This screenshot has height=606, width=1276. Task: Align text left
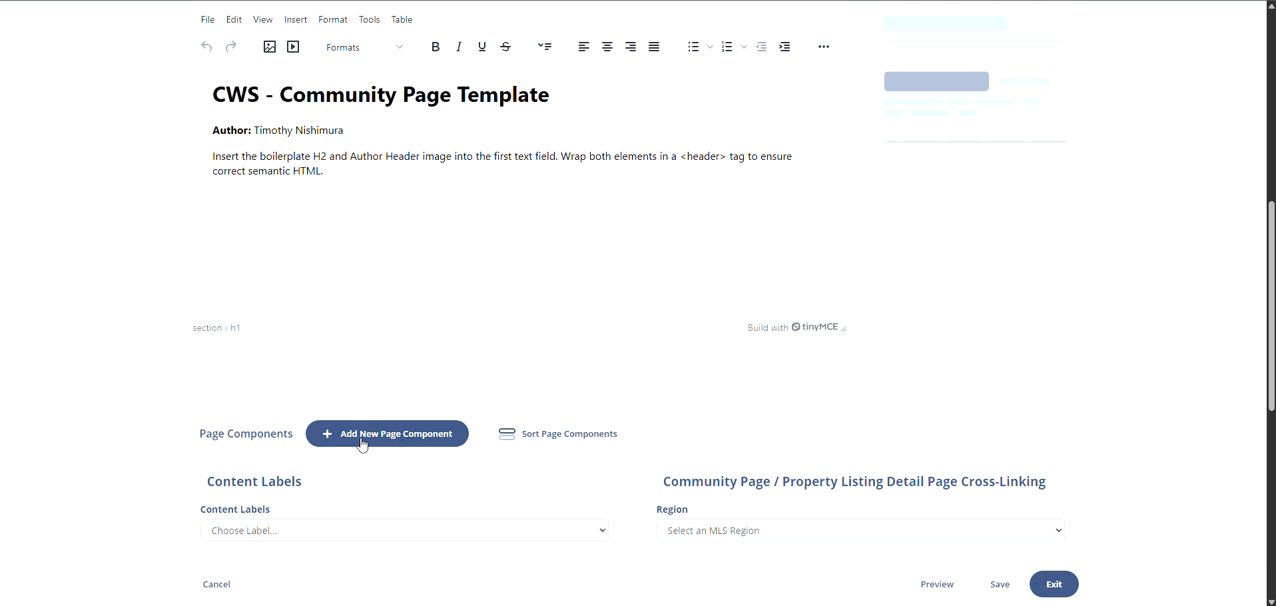584,47
